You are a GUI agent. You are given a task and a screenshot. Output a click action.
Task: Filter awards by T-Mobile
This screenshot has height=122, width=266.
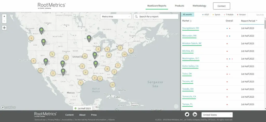click(x=229, y=15)
